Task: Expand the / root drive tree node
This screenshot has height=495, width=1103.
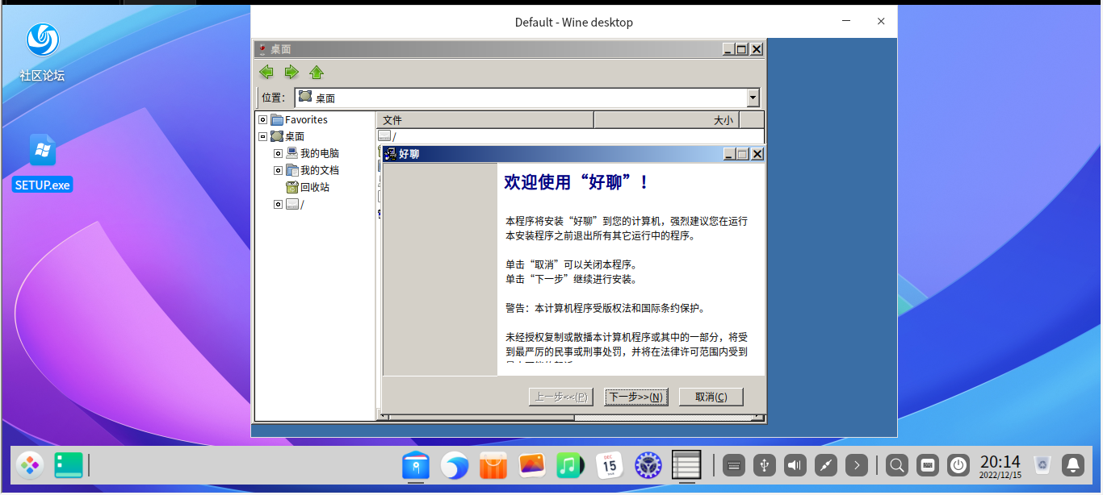Action: tap(278, 204)
